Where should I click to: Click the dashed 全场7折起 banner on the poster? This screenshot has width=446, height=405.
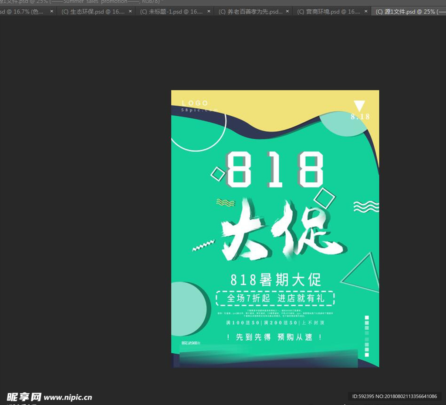click(275, 298)
